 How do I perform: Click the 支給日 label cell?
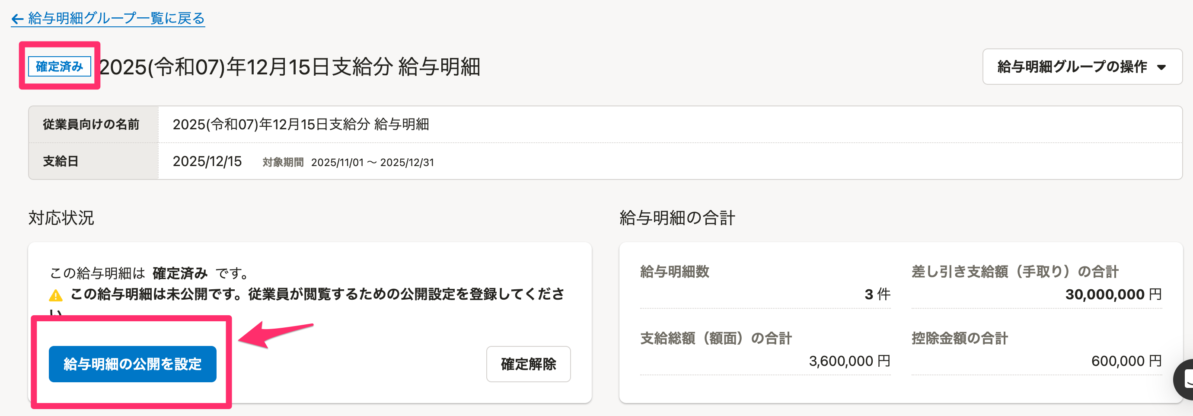tap(61, 161)
